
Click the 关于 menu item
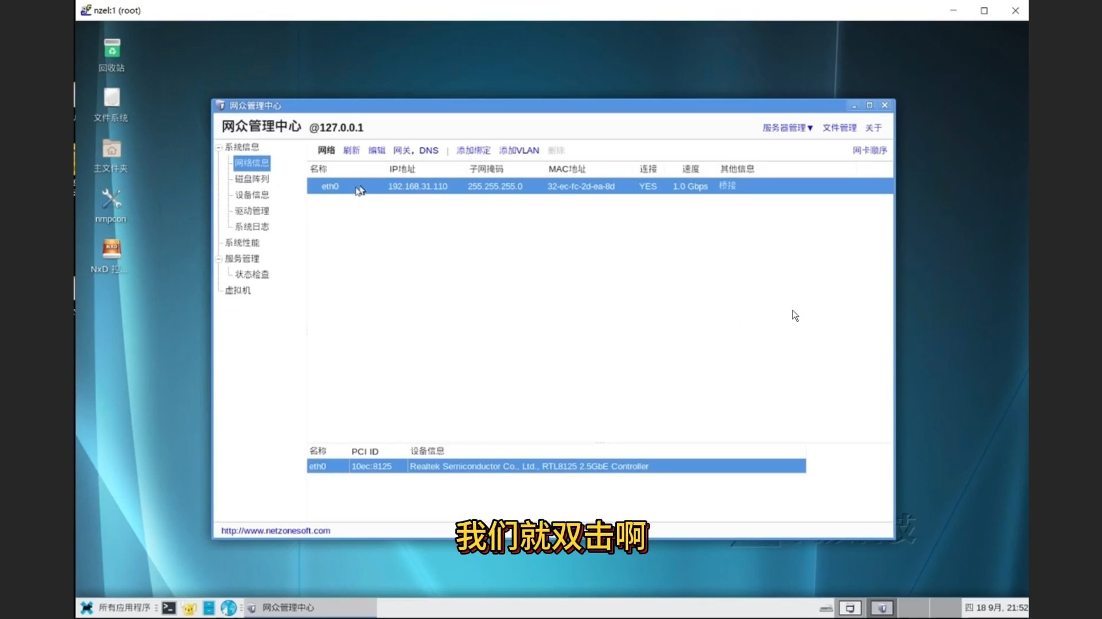pyautogui.click(x=873, y=128)
